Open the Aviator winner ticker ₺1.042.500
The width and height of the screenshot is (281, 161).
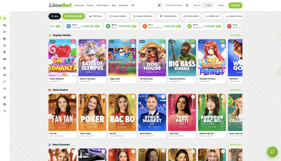pyautogui.click(x=121, y=26)
